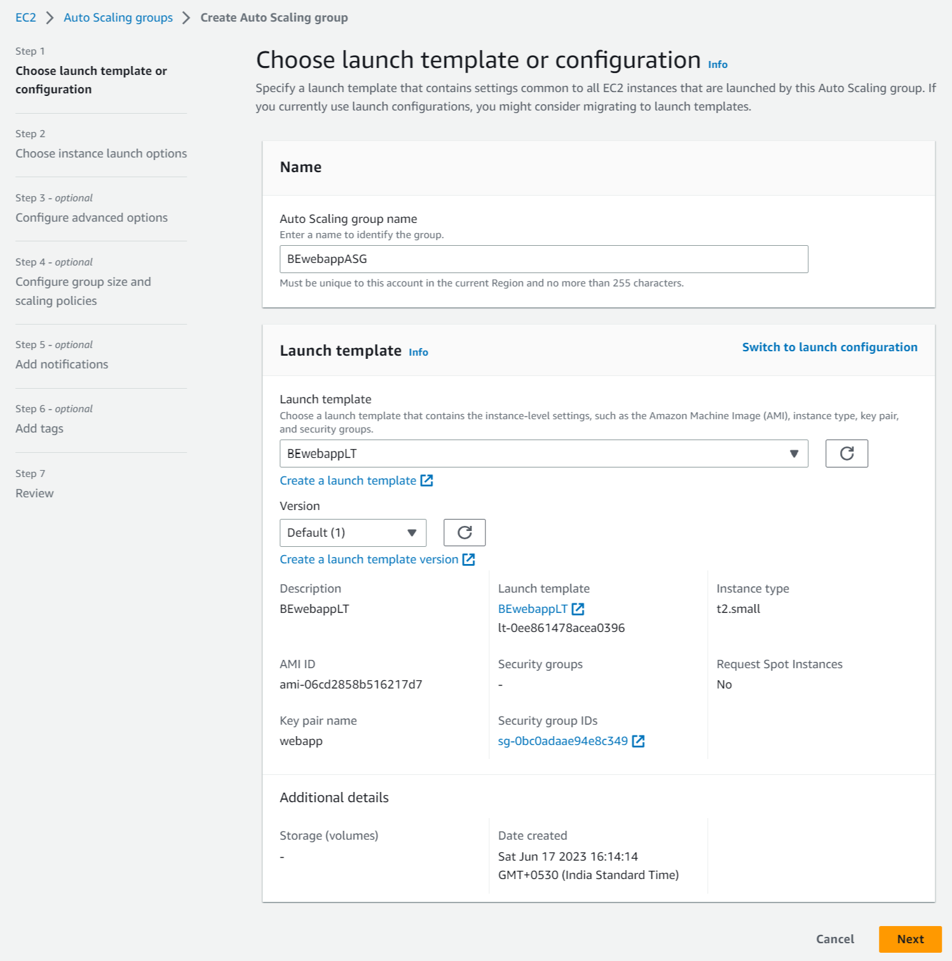Viewport: 952px width, 961px height.
Task: Expand launch template selector arrow
Action: 793,454
